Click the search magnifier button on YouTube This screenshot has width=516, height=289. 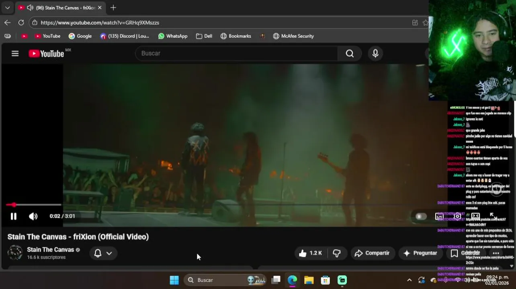point(350,53)
